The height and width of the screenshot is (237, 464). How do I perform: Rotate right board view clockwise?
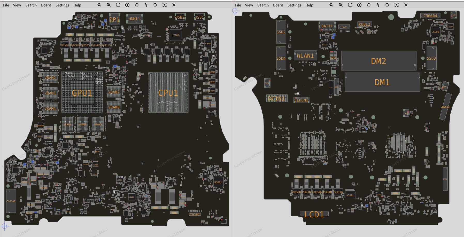pyautogui.click(x=387, y=5)
